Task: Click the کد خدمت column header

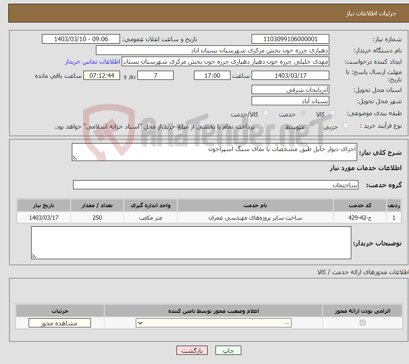Action: pos(360,206)
